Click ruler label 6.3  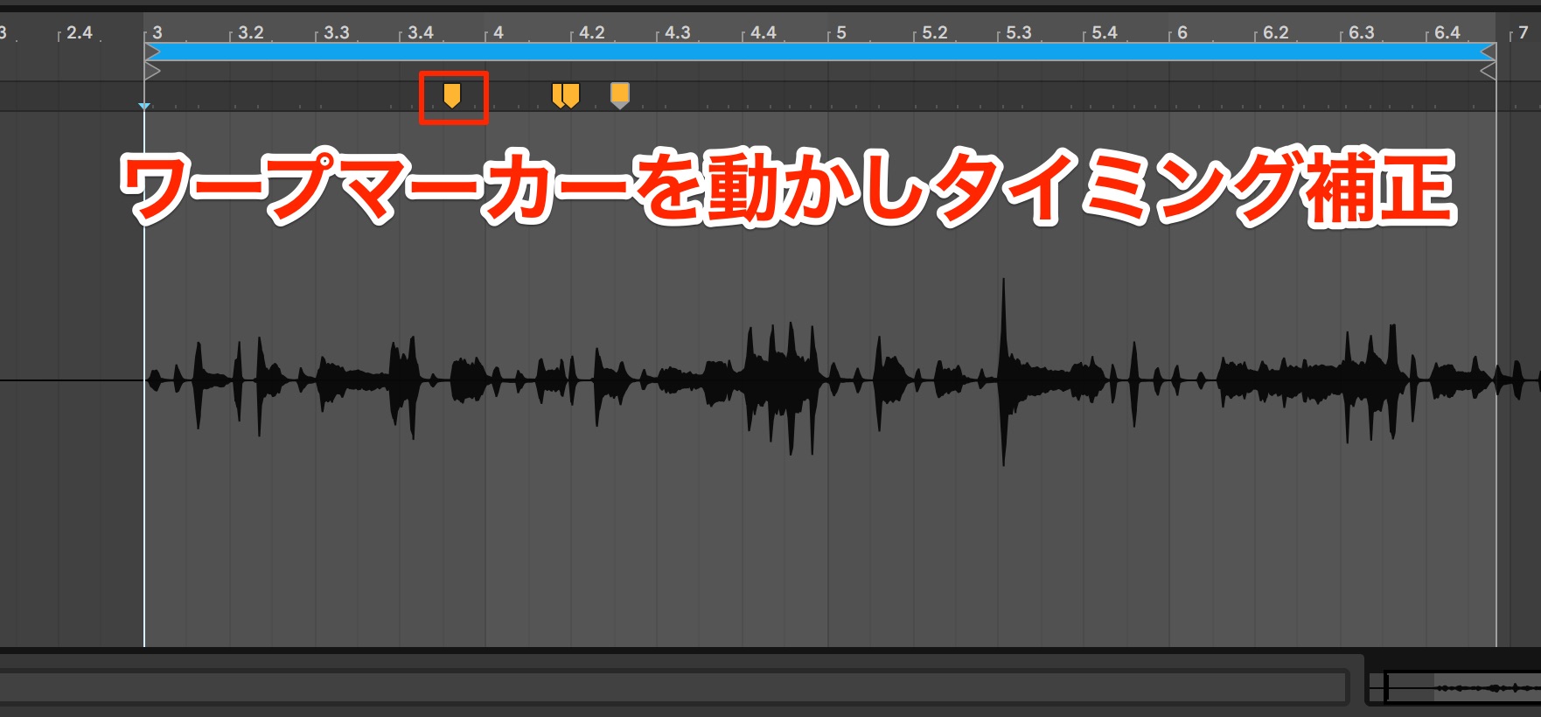click(x=1362, y=32)
